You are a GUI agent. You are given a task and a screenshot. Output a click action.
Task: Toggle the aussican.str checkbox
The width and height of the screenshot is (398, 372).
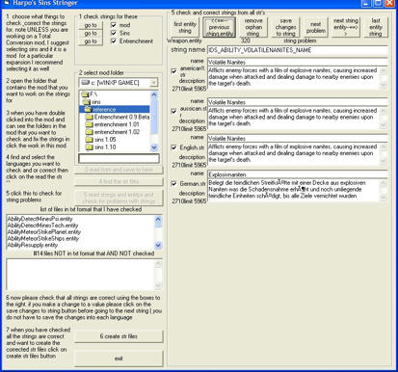point(173,111)
